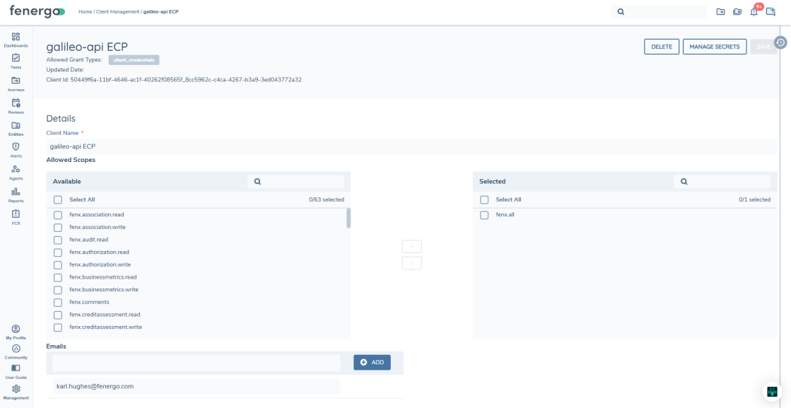Open the chatbot widget in the bottom corner
Image resolution: width=791 pixels, height=408 pixels.
coord(772,391)
